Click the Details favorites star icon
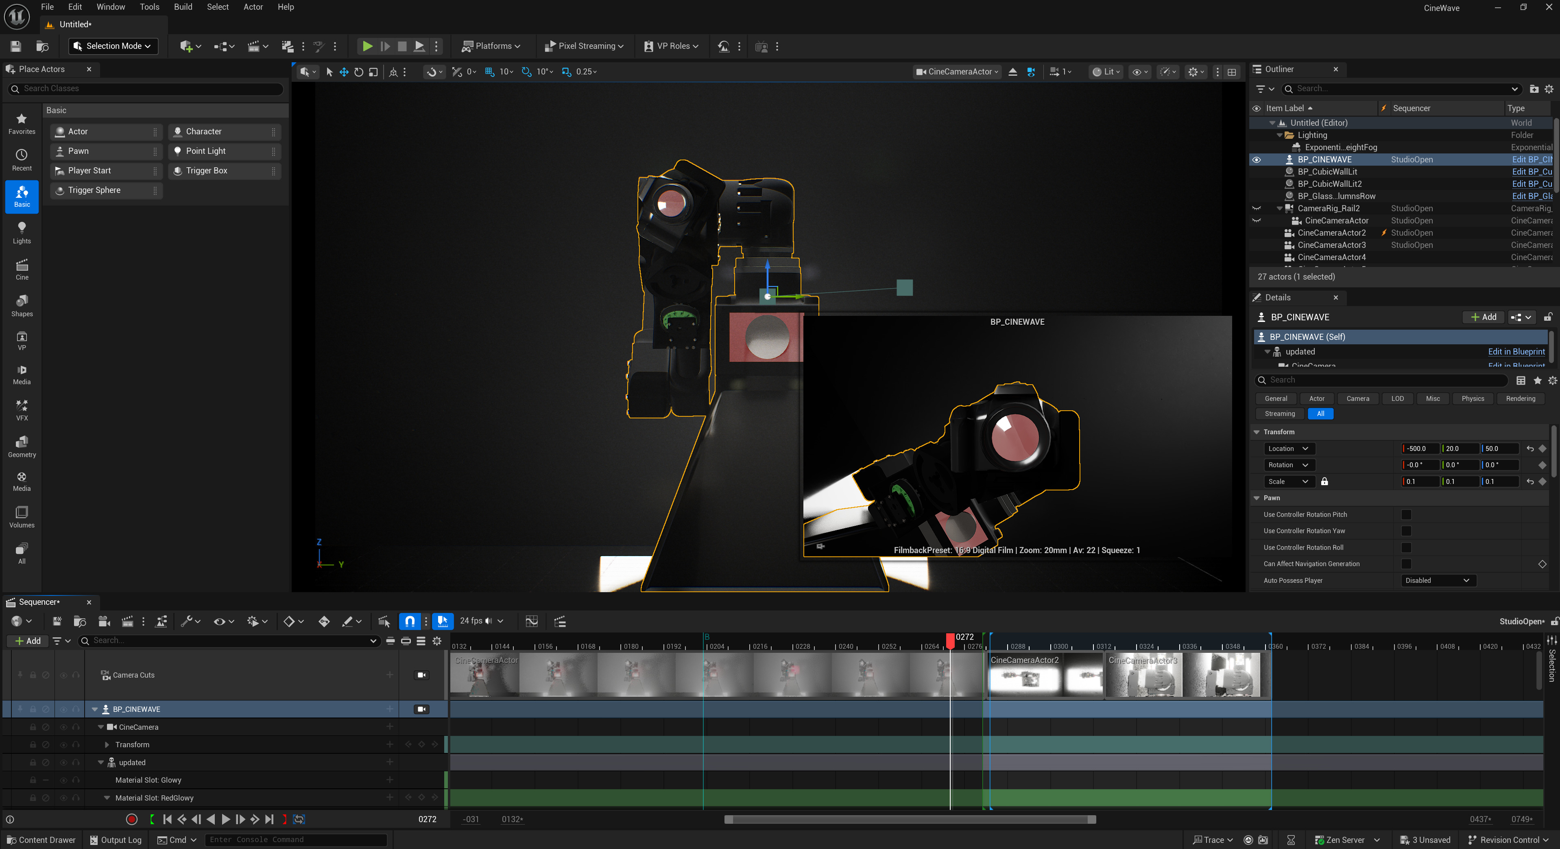 [1537, 380]
